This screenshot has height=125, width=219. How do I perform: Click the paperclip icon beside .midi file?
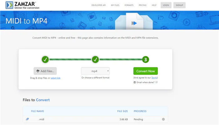coord(28,119)
